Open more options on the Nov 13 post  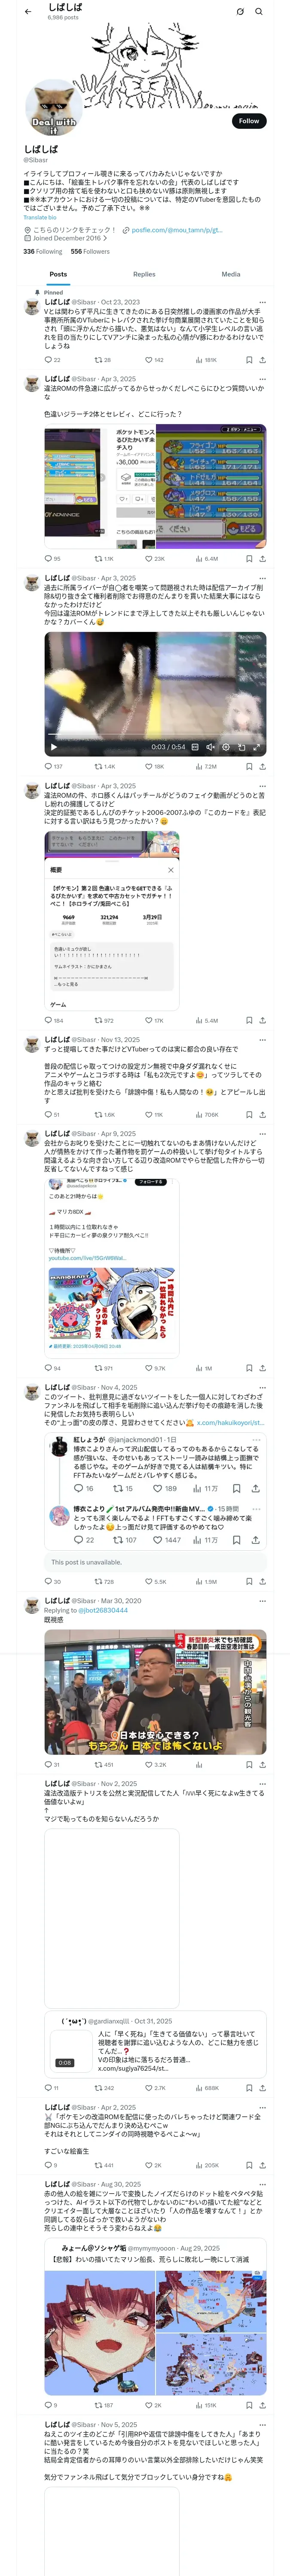coord(262,1040)
